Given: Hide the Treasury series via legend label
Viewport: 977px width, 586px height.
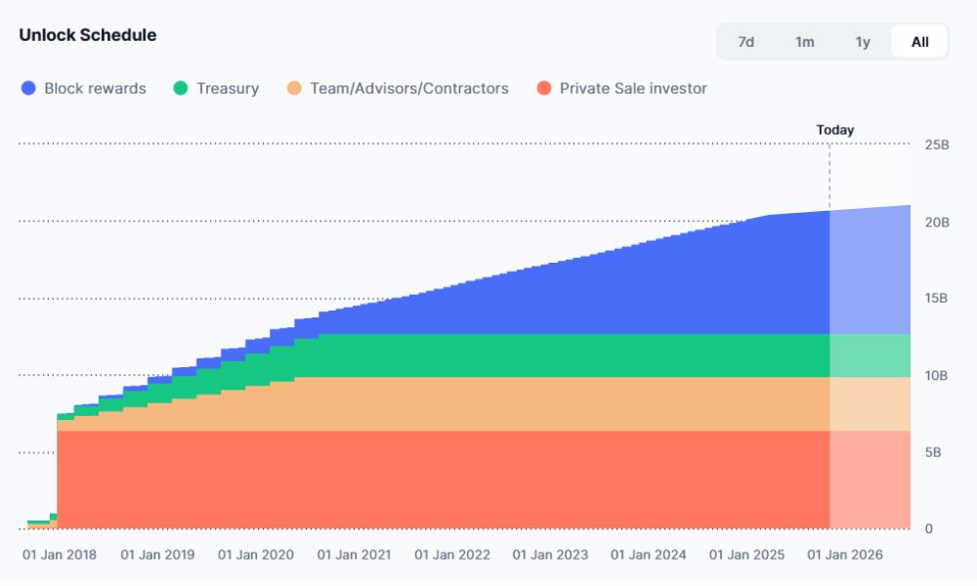Looking at the screenshot, I should (x=228, y=89).
